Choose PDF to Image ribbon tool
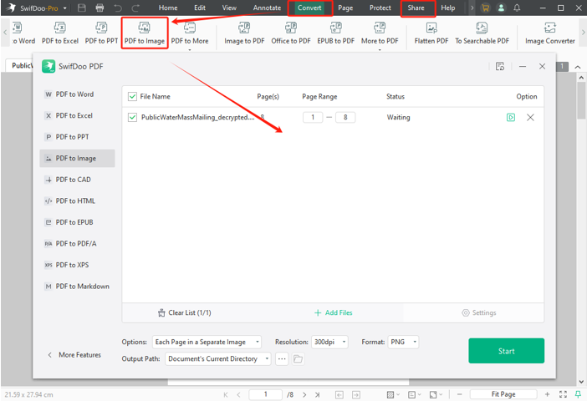Viewport: 587px width, 401px height. (145, 33)
